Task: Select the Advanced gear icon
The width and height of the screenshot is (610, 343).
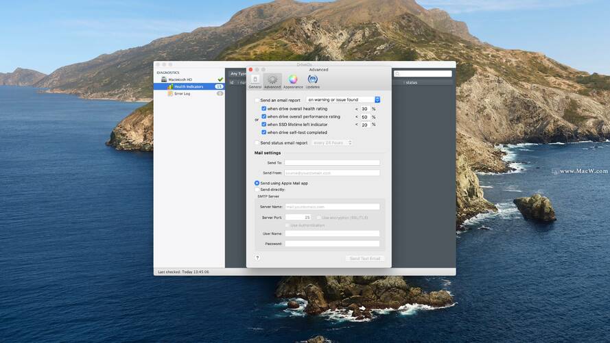Action: click(x=272, y=80)
